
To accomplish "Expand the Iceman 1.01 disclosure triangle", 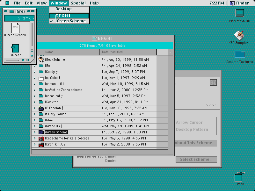I will (34, 84).
